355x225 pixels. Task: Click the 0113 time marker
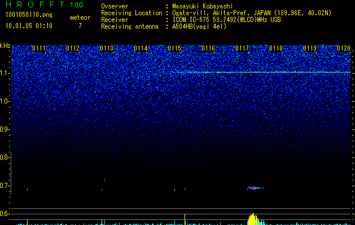[107, 48]
